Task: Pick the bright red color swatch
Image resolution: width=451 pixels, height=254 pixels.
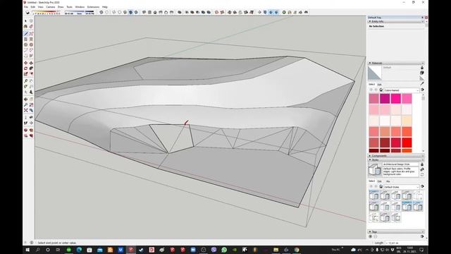Action: [407, 143]
